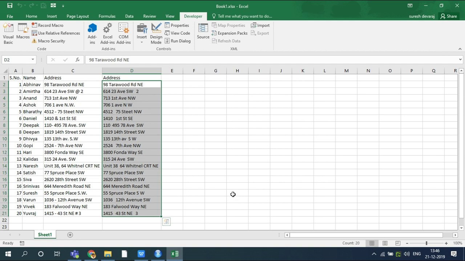Image resolution: width=465 pixels, height=261 pixels.
Task: Open the Macros dialog icon
Action: tap(23, 32)
